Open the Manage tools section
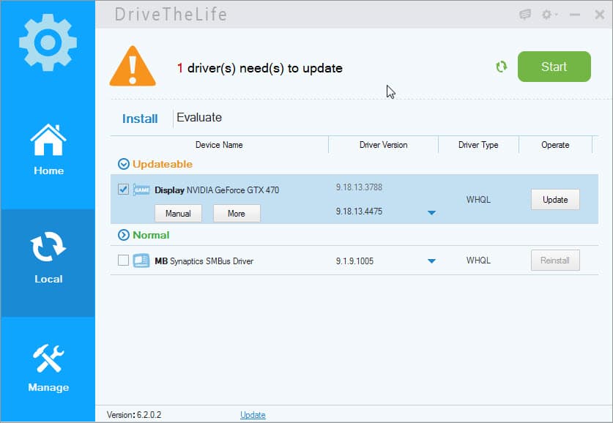The image size is (613, 423). pyautogui.click(x=48, y=368)
